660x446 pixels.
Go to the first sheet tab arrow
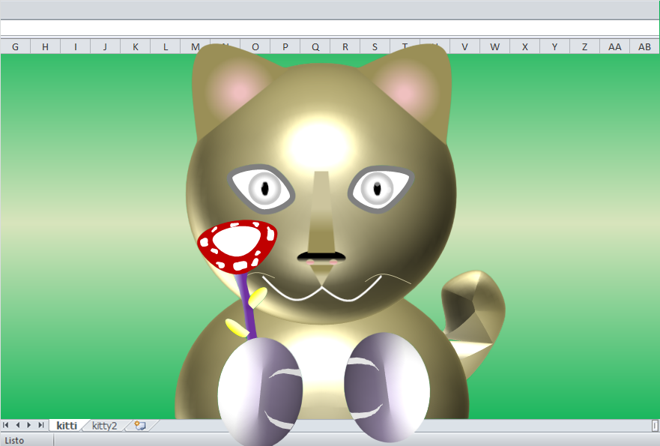pyautogui.click(x=6, y=425)
